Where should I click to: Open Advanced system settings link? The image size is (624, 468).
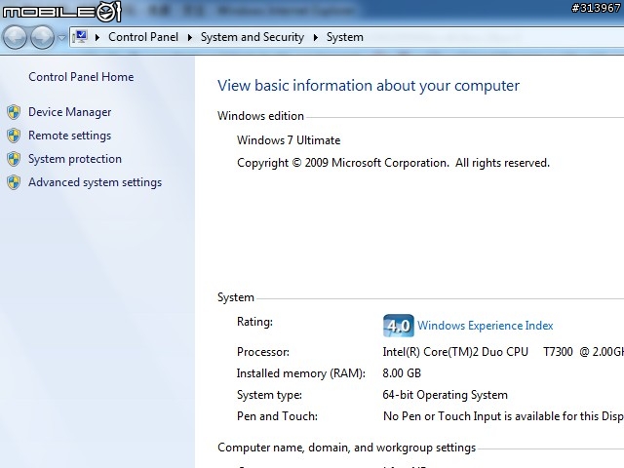pyautogui.click(x=96, y=182)
